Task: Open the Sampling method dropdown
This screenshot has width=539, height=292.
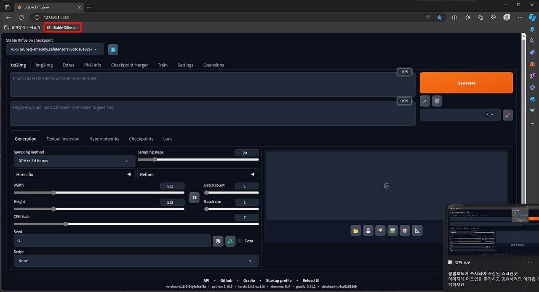Action: (x=74, y=161)
